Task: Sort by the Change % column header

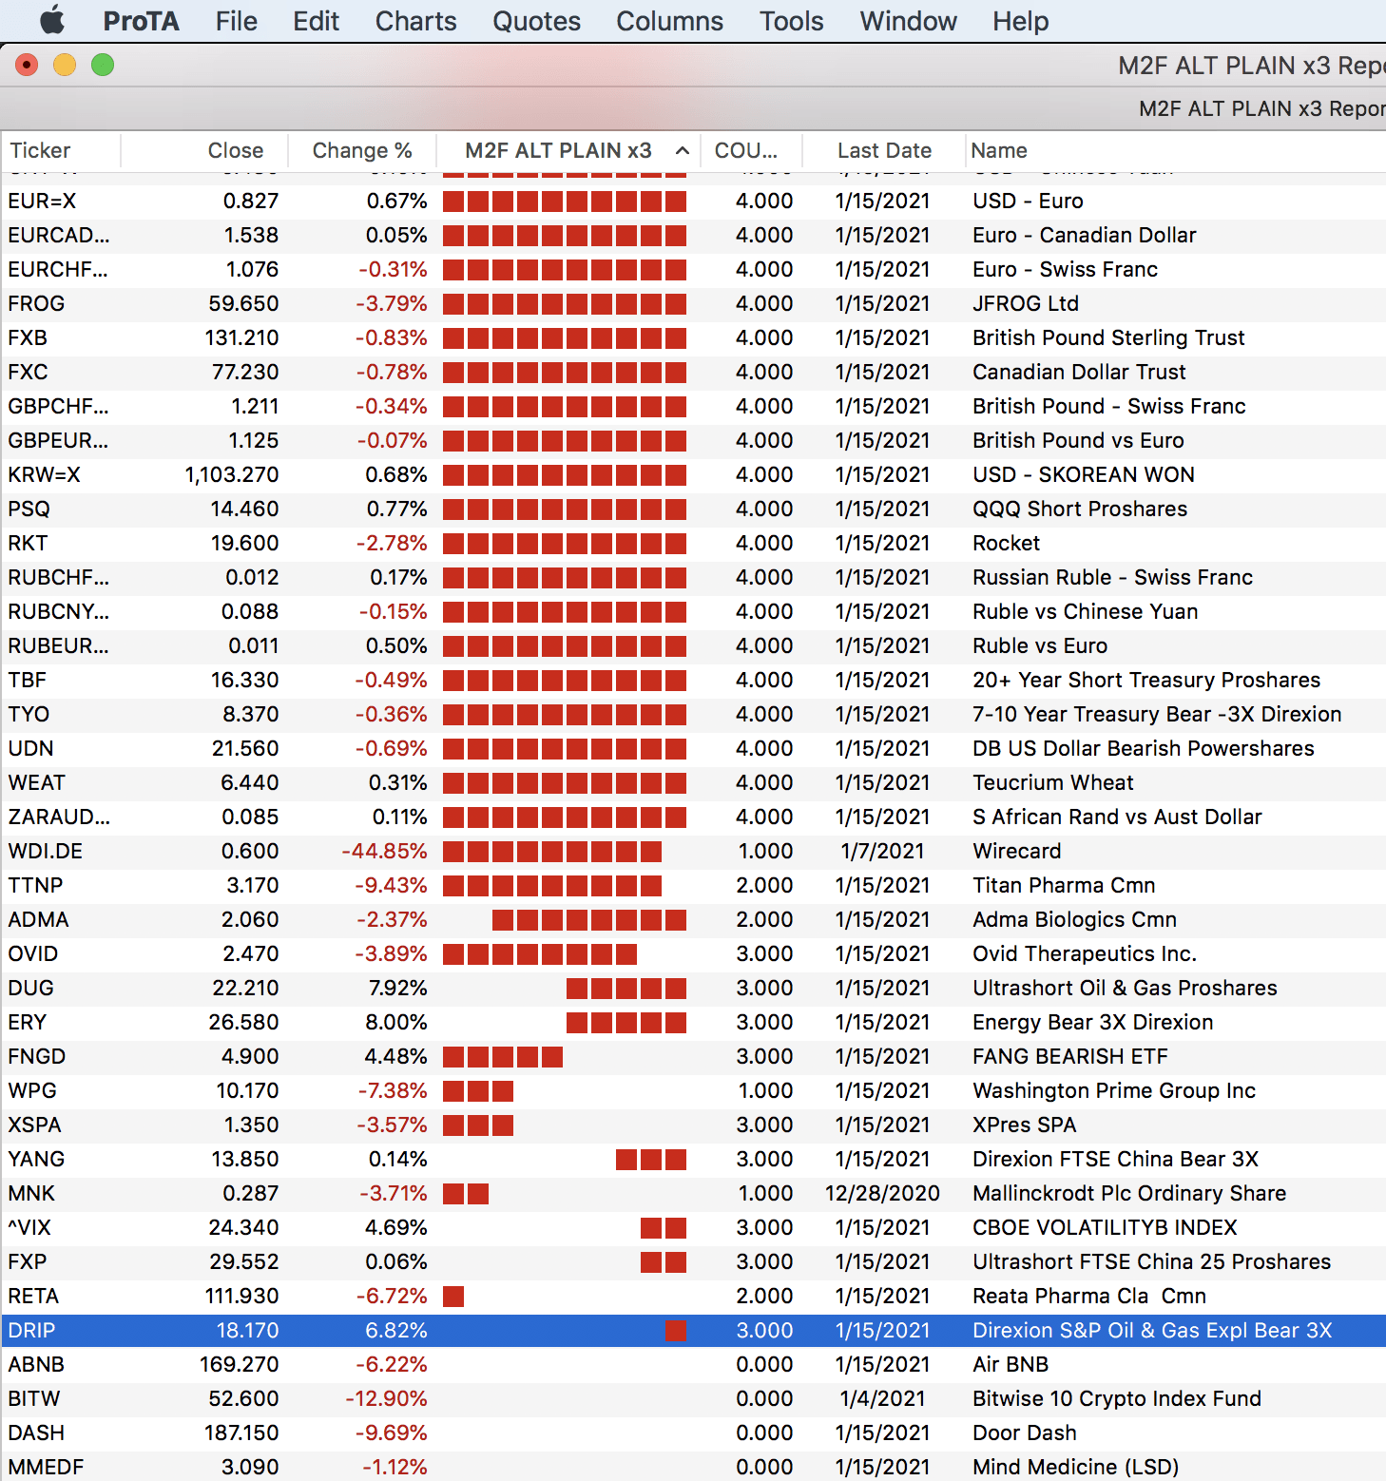Action: [361, 150]
